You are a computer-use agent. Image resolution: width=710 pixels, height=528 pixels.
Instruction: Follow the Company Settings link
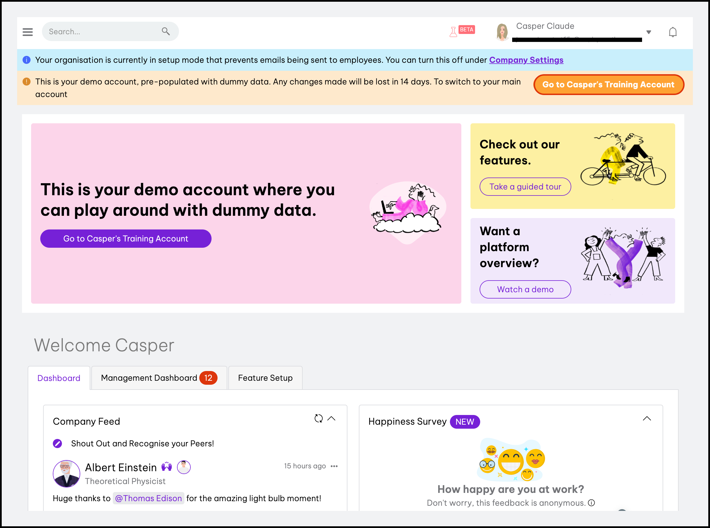pyautogui.click(x=526, y=60)
